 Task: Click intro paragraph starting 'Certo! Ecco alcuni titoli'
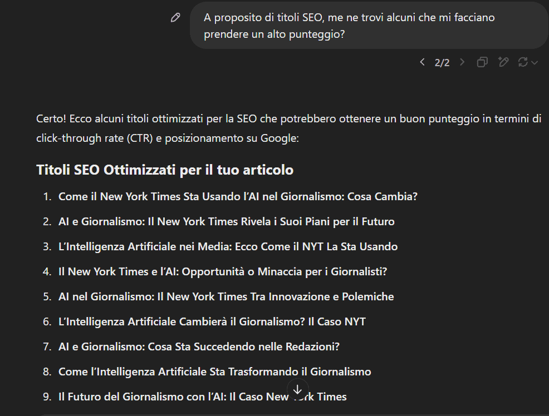pos(289,128)
